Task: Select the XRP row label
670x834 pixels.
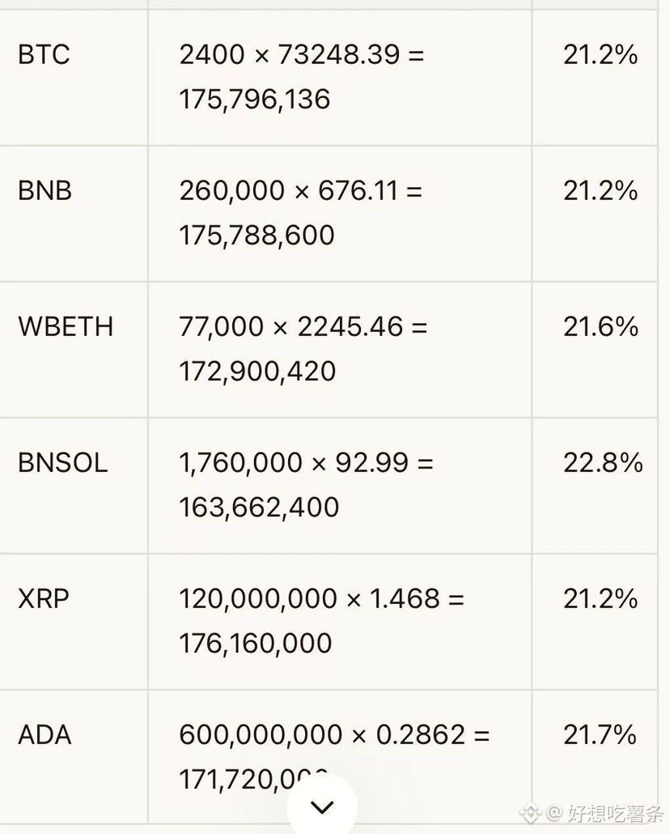Action: coord(44,599)
